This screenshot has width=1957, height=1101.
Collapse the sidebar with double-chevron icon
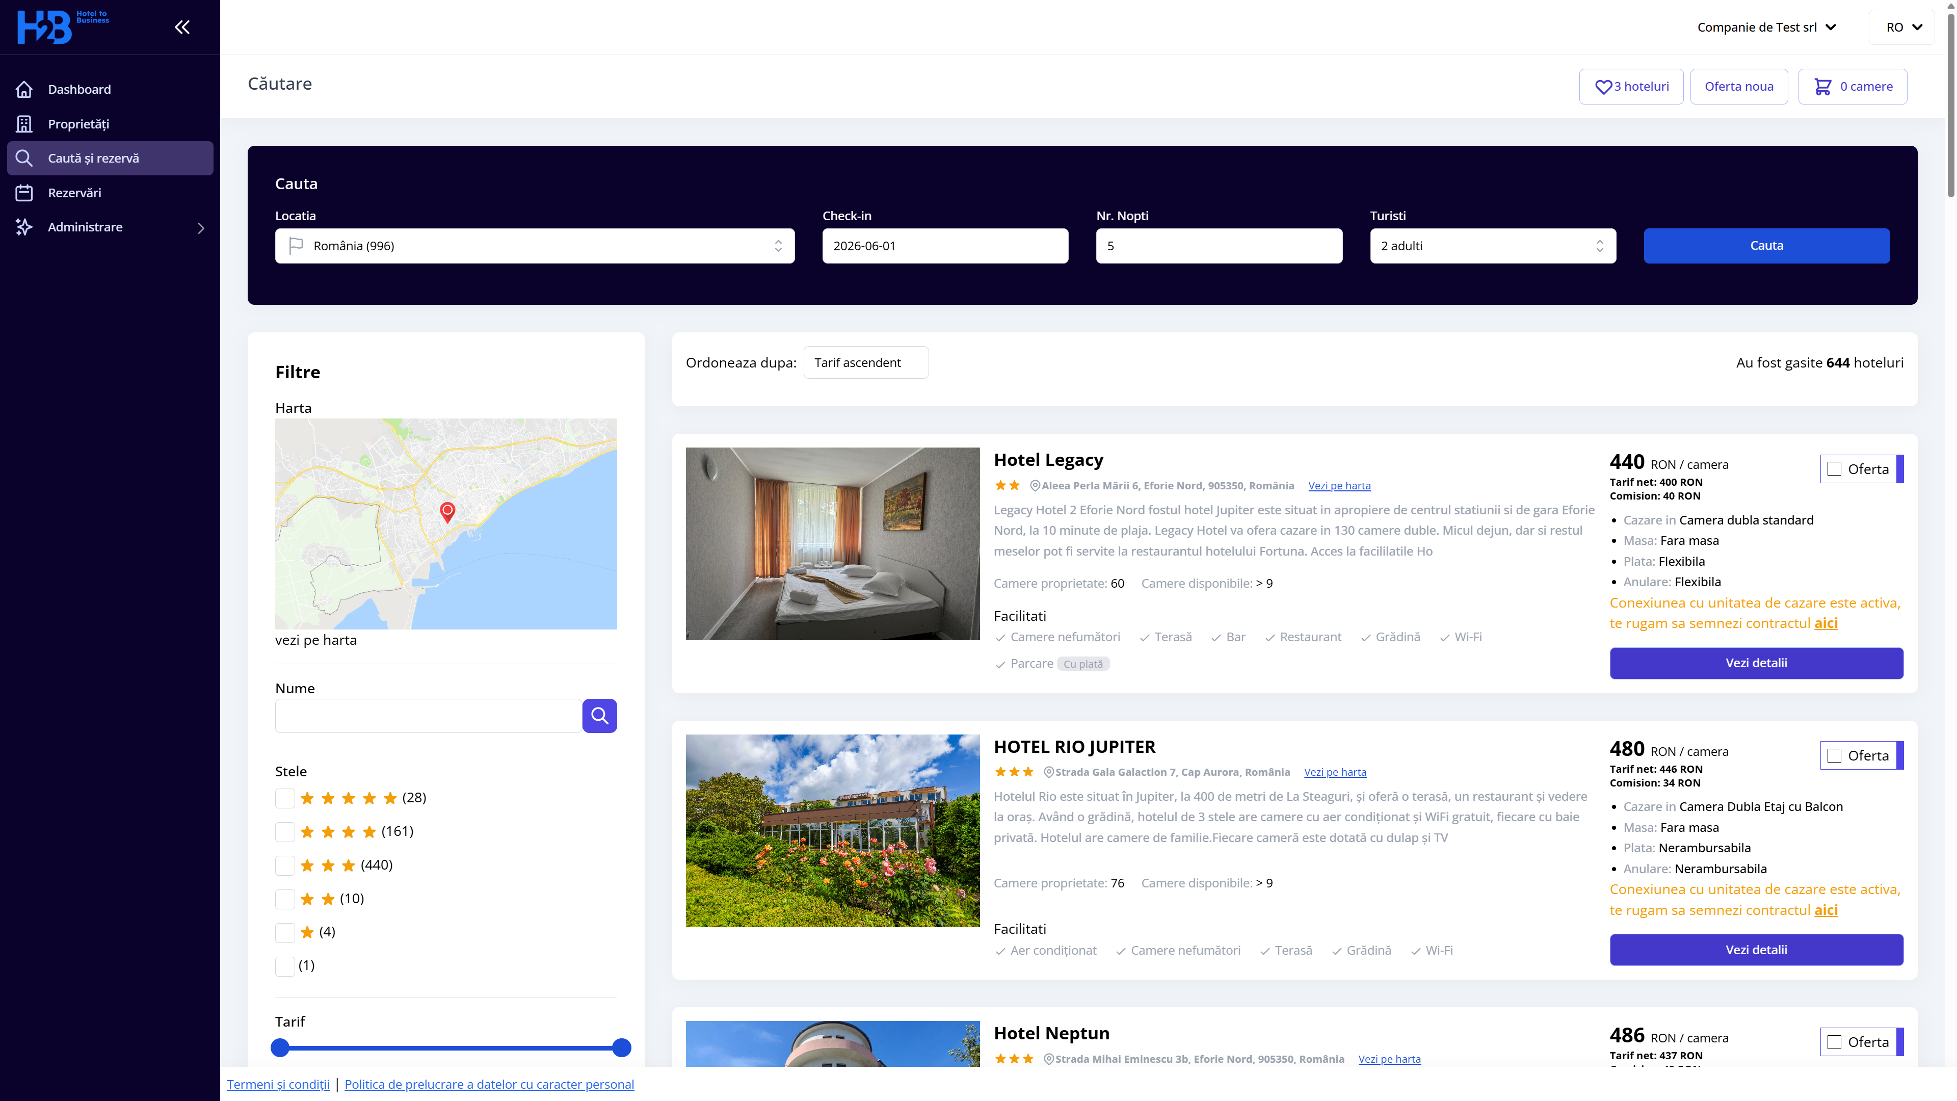(x=181, y=28)
